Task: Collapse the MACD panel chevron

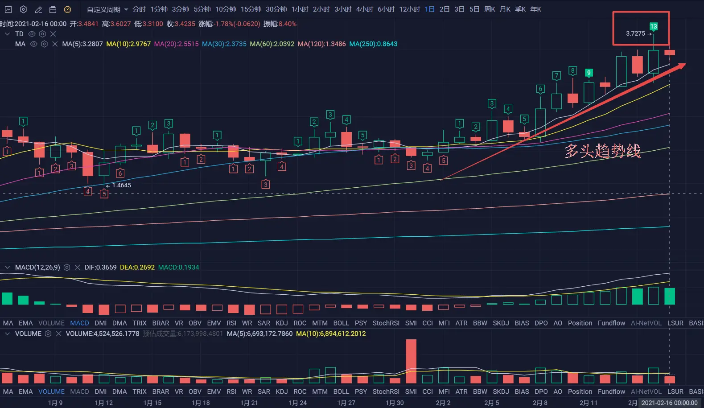Action: pyautogui.click(x=7, y=268)
